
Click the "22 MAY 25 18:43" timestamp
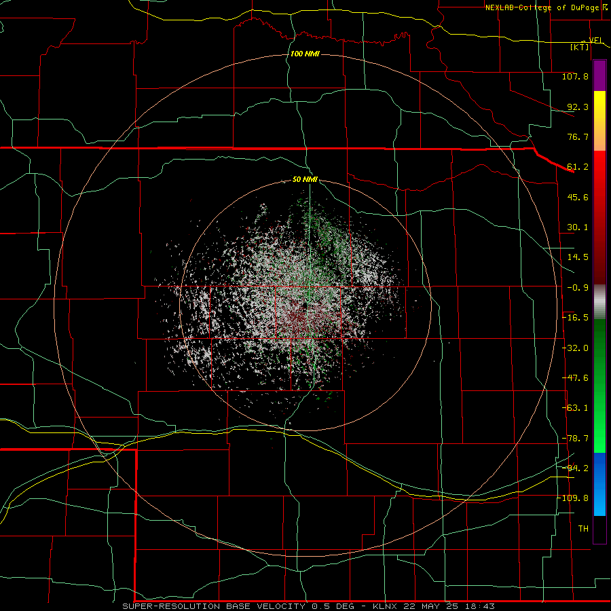pos(449,606)
